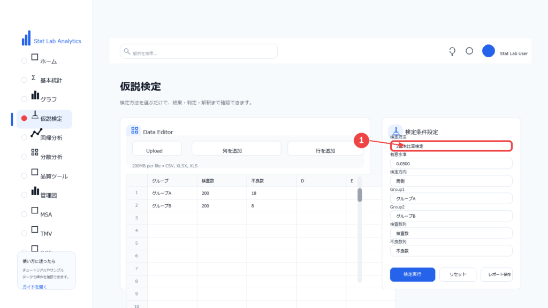Select the MSA radio button
548x308 pixels.
click(x=24, y=214)
